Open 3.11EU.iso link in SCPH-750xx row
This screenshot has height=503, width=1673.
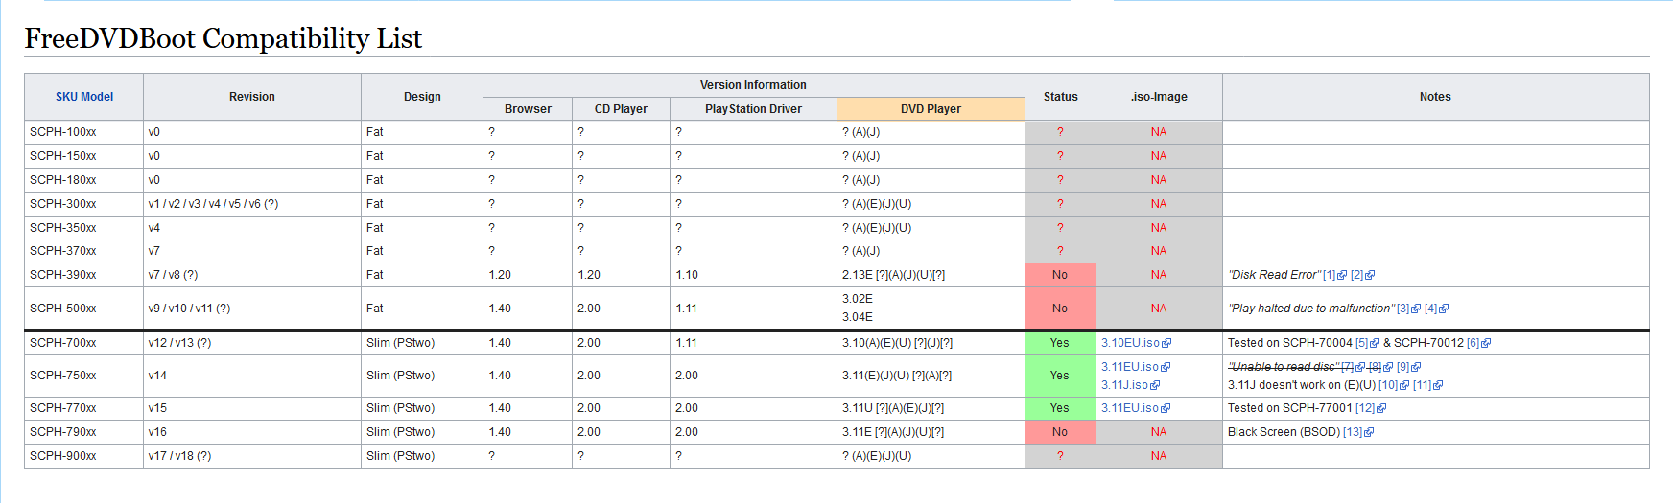point(1130,367)
